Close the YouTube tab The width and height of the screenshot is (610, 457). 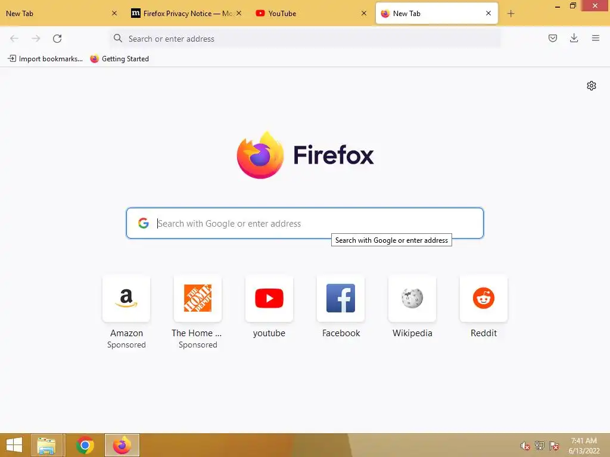[364, 13]
